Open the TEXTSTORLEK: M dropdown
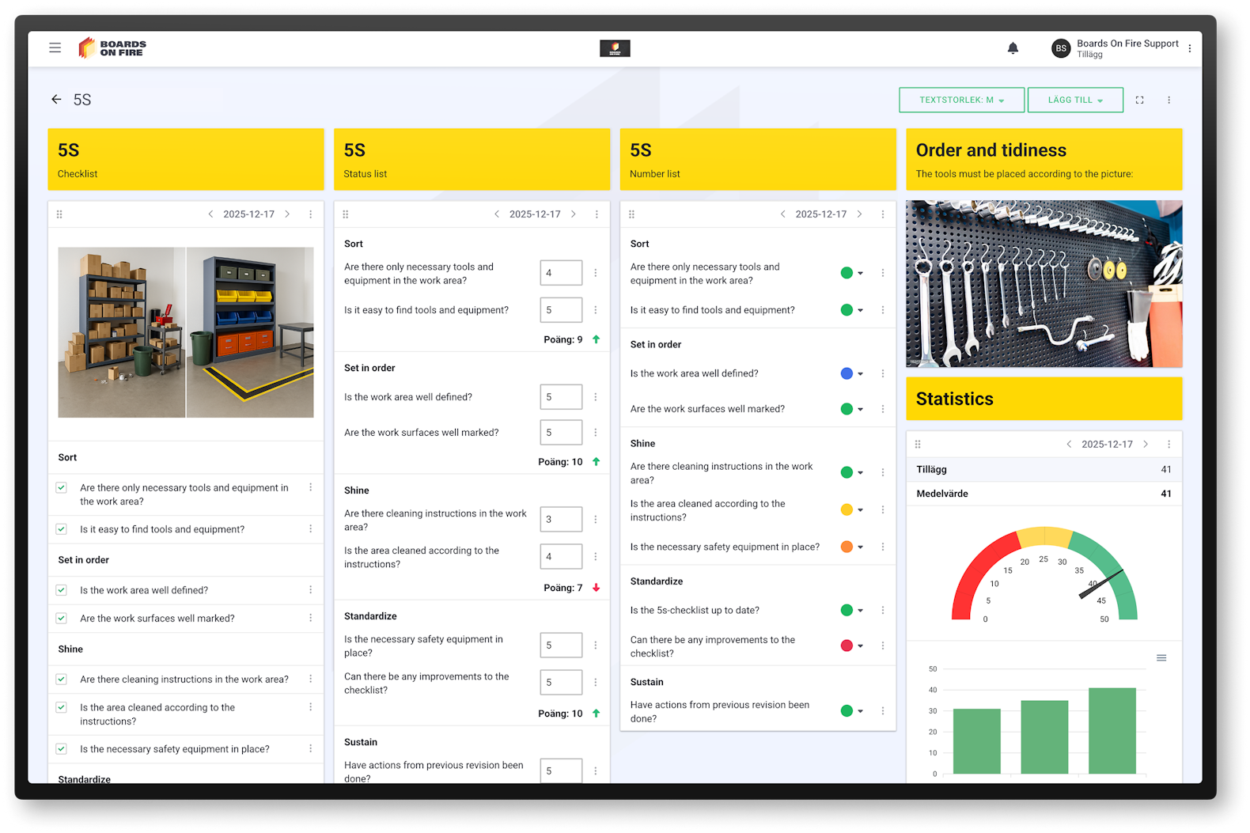This screenshot has width=1250, height=833. pos(961,100)
